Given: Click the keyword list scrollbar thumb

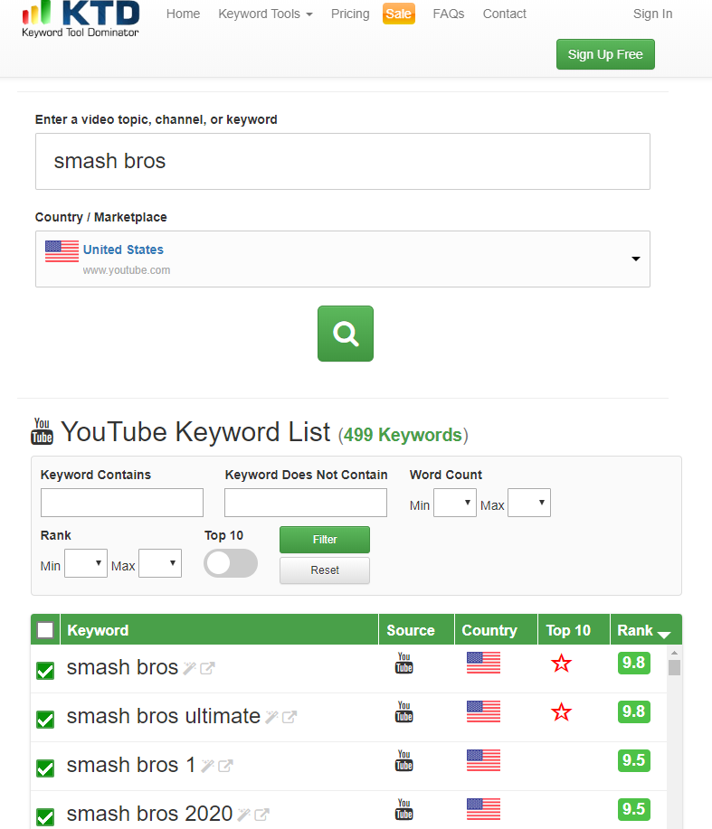Looking at the screenshot, I should pyautogui.click(x=674, y=668).
